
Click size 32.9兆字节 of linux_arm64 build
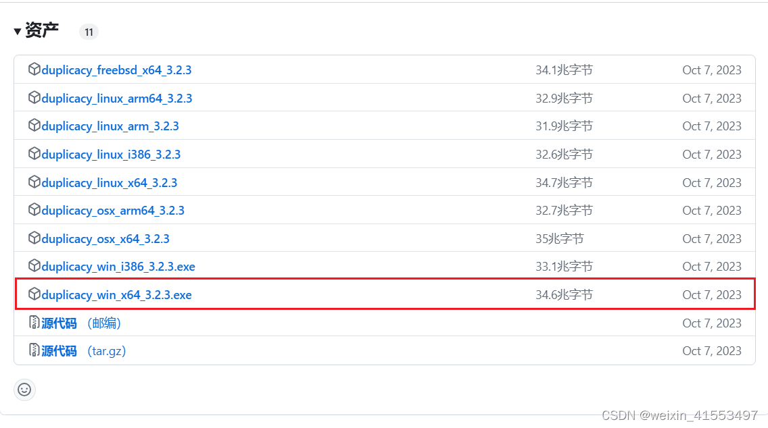coord(565,99)
